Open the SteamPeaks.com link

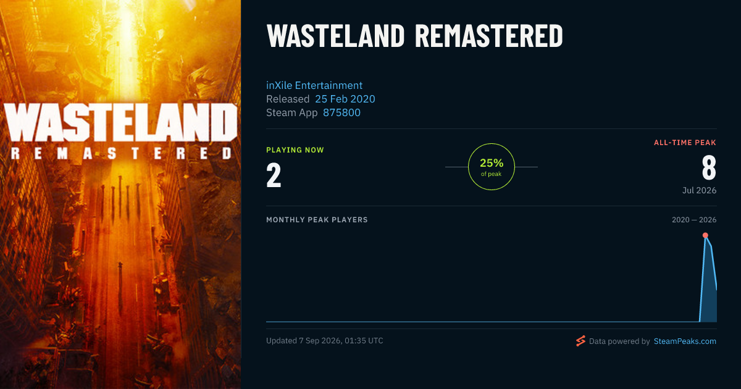[x=685, y=341]
